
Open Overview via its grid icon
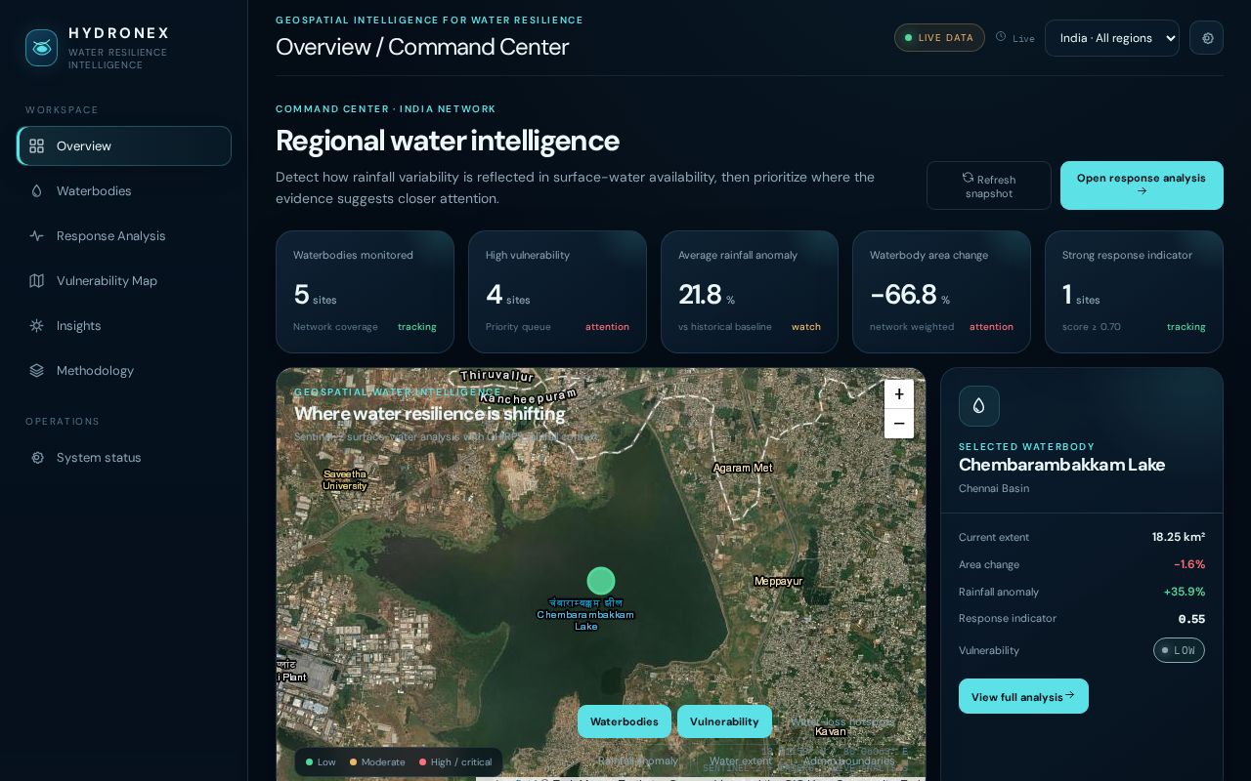[x=37, y=146]
